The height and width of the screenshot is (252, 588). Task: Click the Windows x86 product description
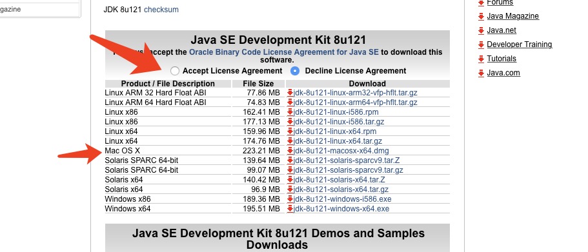click(128, 199)
